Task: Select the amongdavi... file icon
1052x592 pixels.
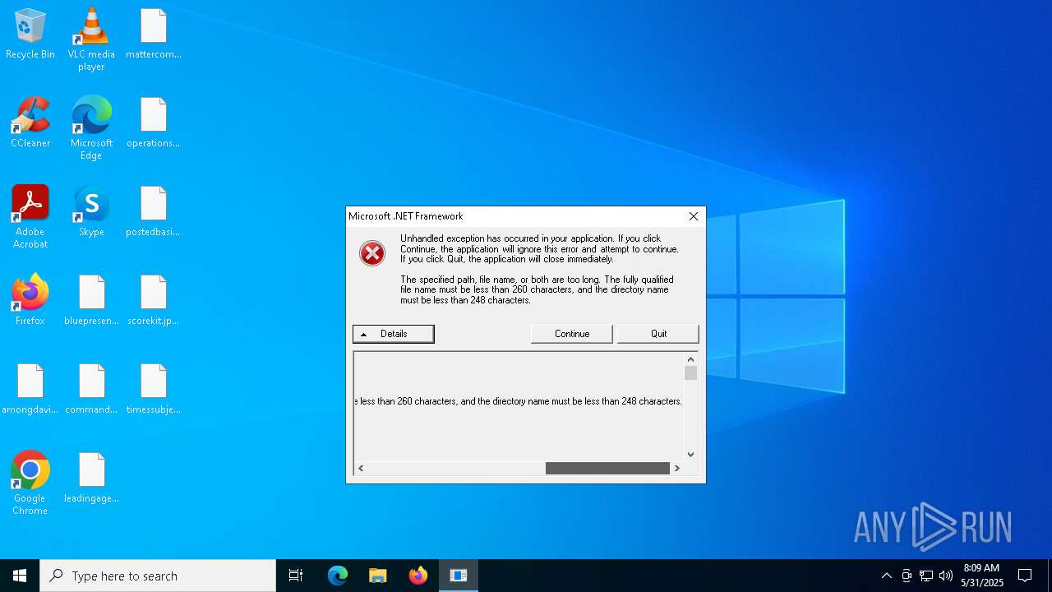Action: (30, 390)
